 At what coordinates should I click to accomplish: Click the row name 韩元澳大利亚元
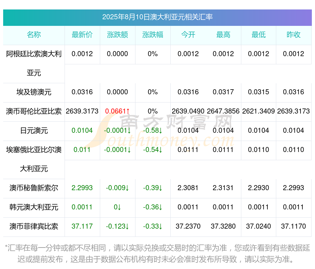34,207
